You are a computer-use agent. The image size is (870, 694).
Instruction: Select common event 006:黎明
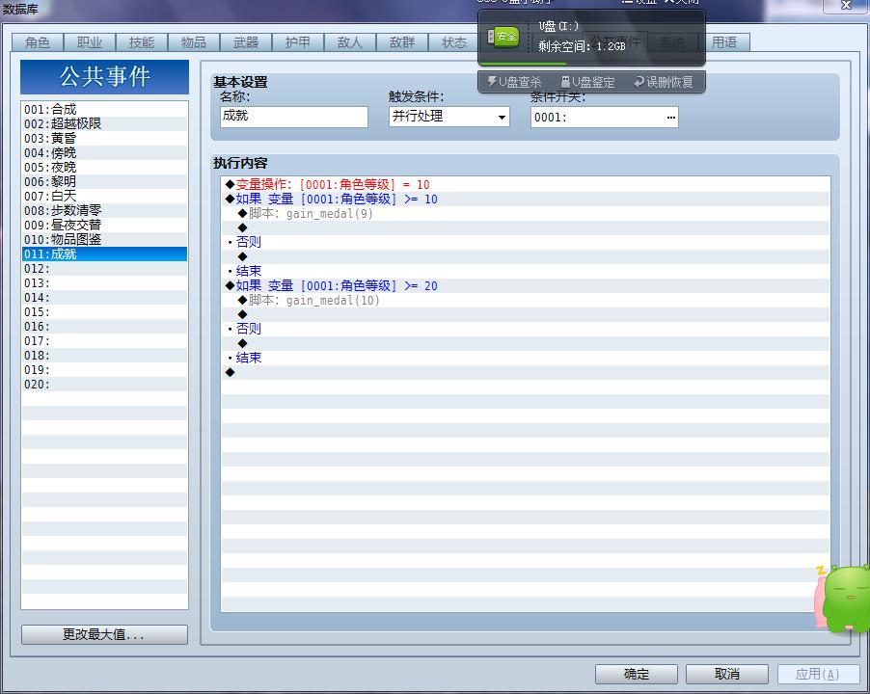pos(104,181)
